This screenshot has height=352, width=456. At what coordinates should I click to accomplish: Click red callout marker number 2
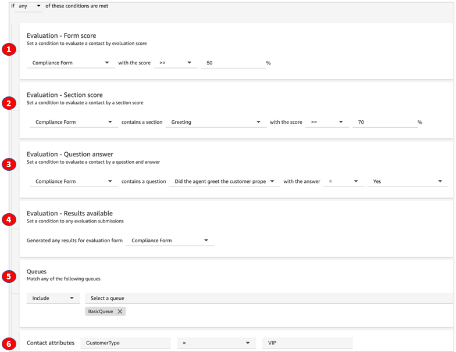coord(8,103)
